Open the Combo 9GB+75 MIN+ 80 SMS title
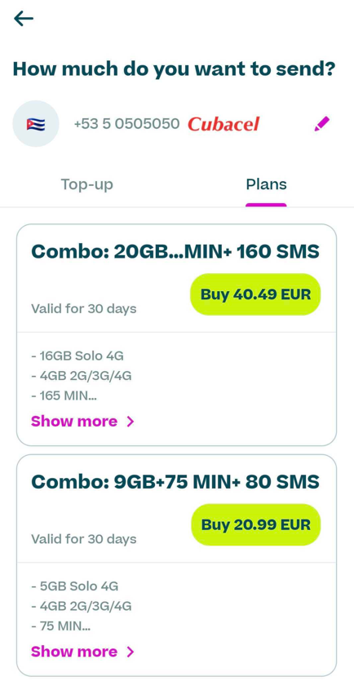 point(175,482)
